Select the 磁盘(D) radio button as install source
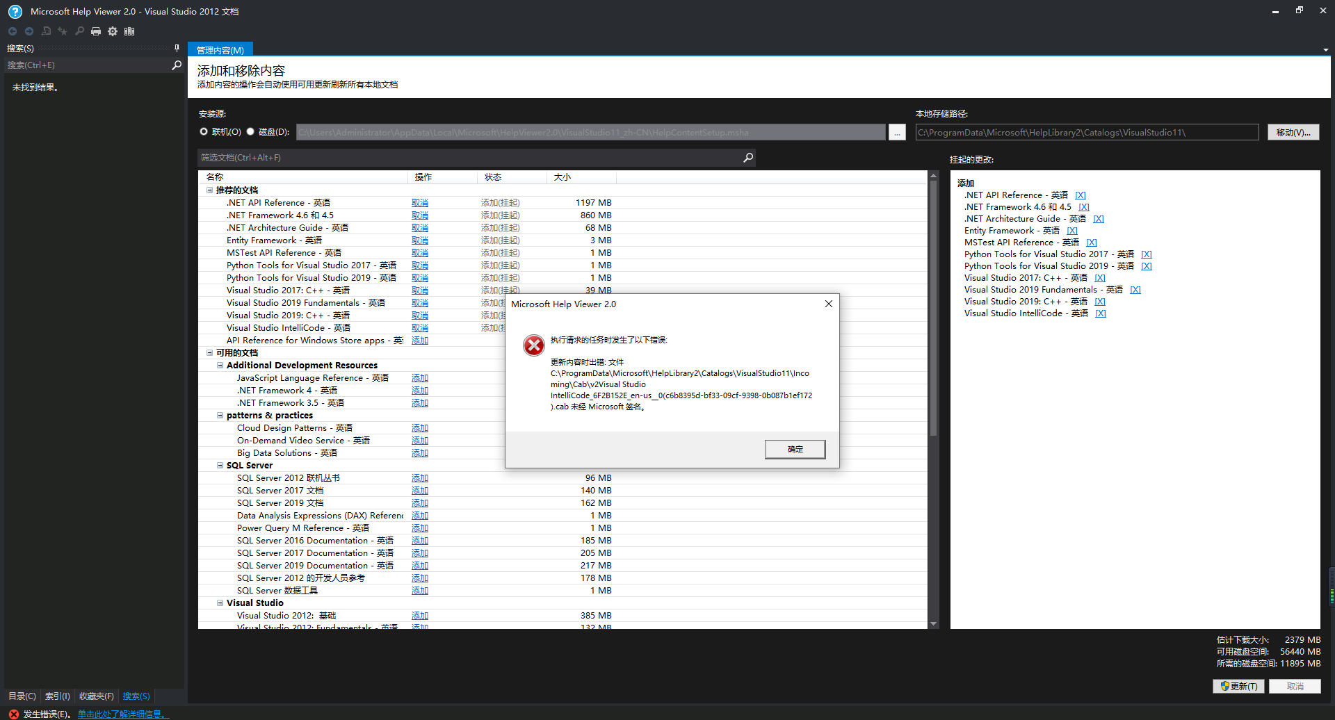This screenshot has height=720, width=1335. [250, 131]
